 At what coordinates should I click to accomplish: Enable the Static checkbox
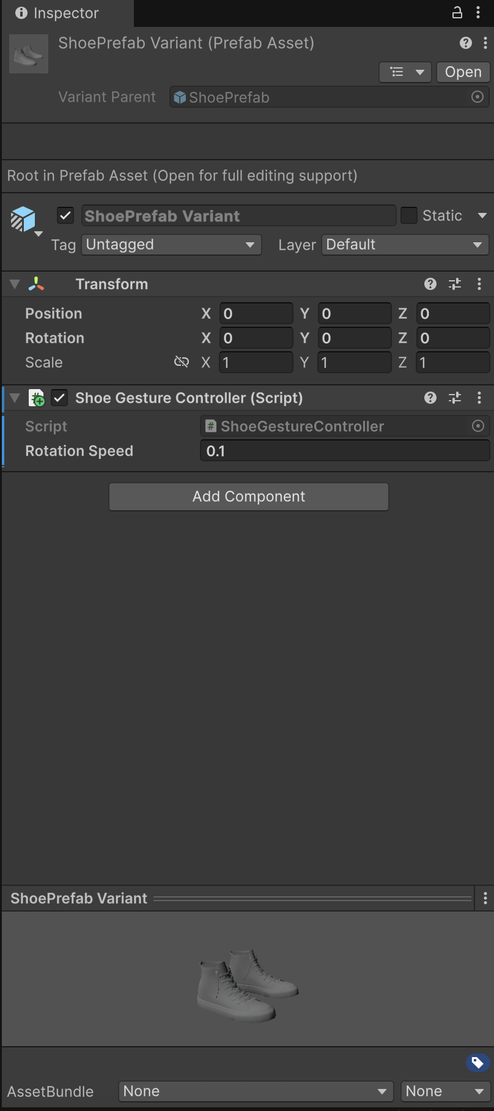click(408, 216)
